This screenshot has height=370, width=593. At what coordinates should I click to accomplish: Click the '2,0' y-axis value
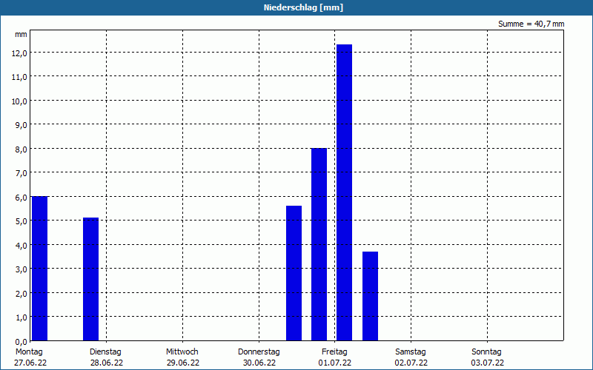[21, 294]
